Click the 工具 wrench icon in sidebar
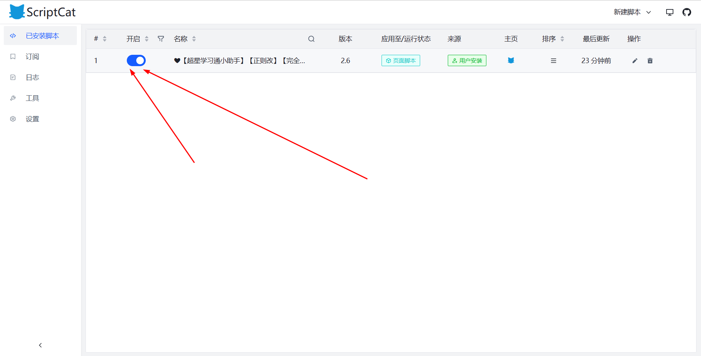This screenshot has width=701, height=356. [13, 98]
